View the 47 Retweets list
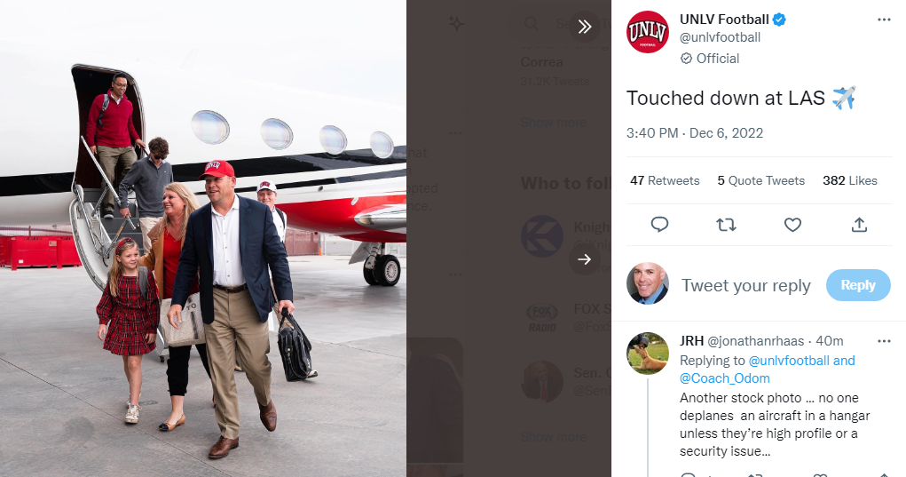Viewport: 906px width, 477px height. [x=665, y=180]
